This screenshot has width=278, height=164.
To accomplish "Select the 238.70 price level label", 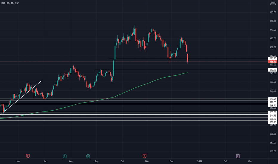I will point(273,119).
